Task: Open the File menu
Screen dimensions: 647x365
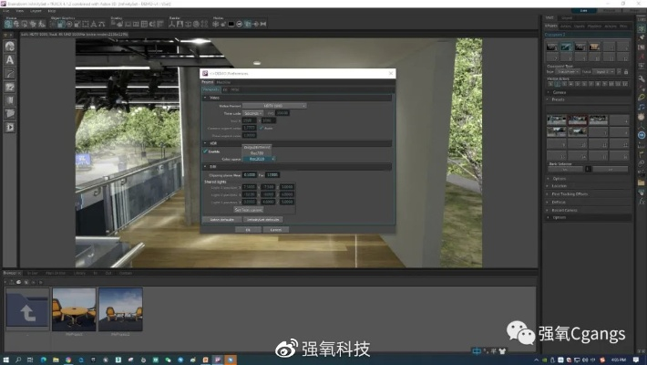Action: coord(5,11)
